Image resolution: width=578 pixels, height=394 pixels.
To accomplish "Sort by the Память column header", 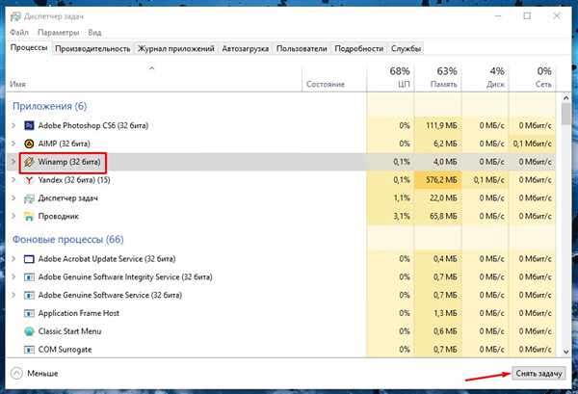I will tap(438, 77).
